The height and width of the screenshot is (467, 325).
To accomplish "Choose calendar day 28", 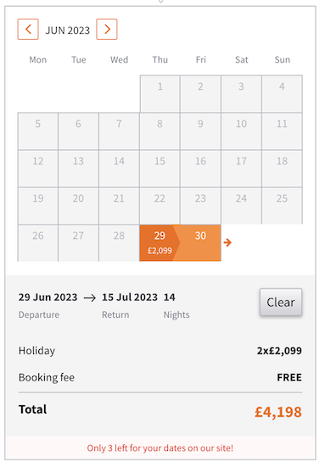I will [119, 243].
